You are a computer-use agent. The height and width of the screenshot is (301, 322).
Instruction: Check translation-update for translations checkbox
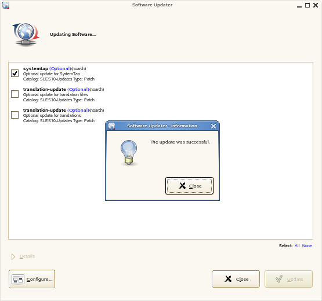point(15,115)
